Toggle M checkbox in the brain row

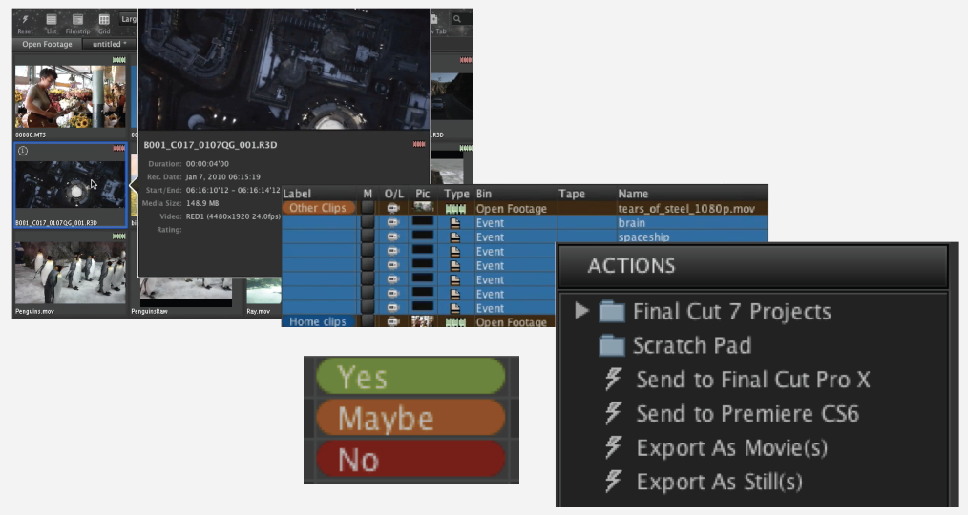[x=368, y=222]
